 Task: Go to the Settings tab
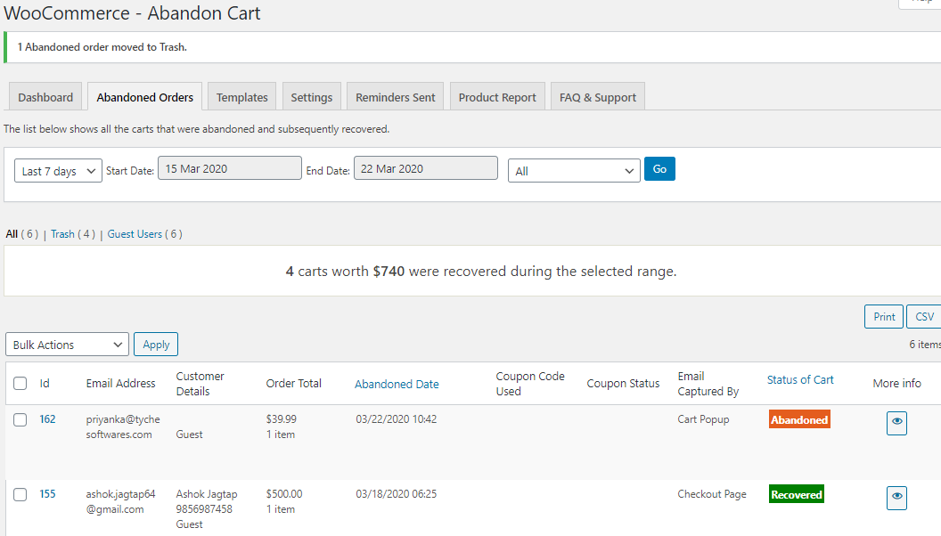coord(312,97)
